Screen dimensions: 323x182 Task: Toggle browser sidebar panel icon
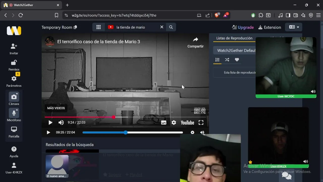tap(288, 15)
